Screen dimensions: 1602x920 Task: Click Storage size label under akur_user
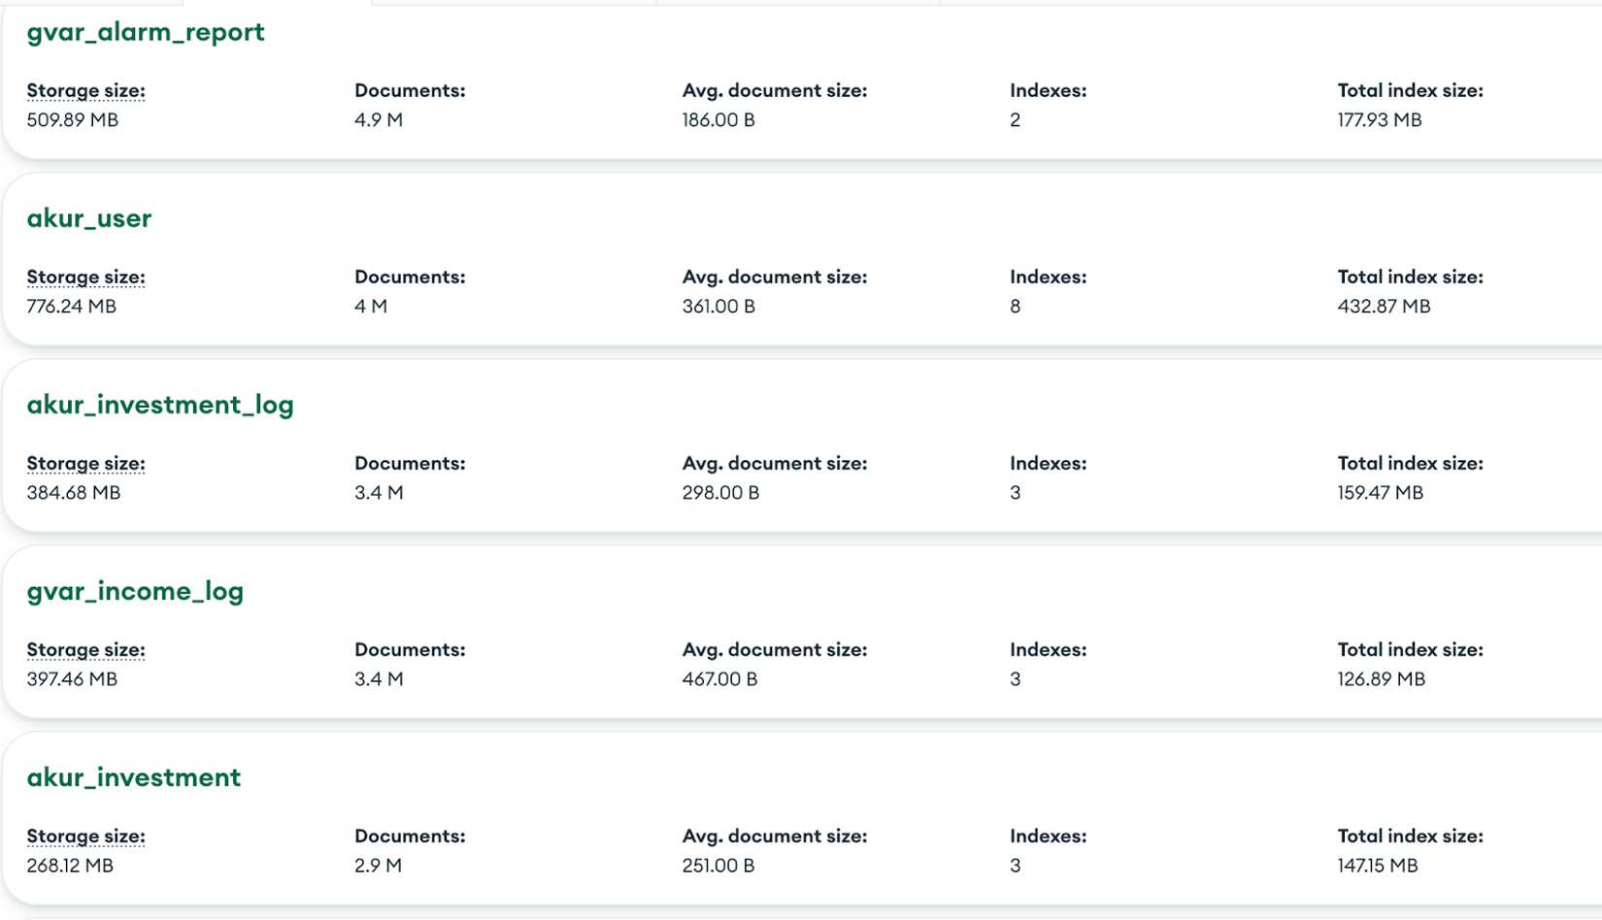tap(85, 277)
